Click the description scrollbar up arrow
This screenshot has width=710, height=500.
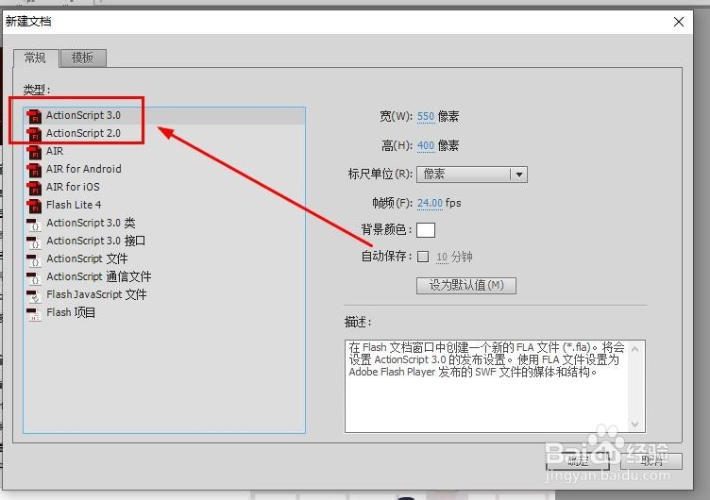point(634,349)
